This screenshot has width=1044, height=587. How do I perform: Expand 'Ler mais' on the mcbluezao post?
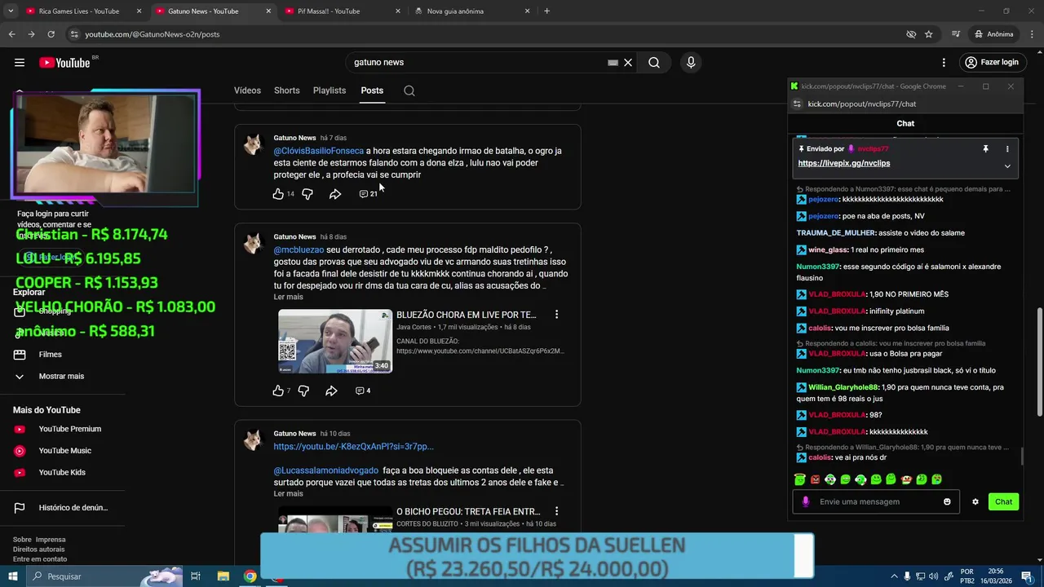288,297
